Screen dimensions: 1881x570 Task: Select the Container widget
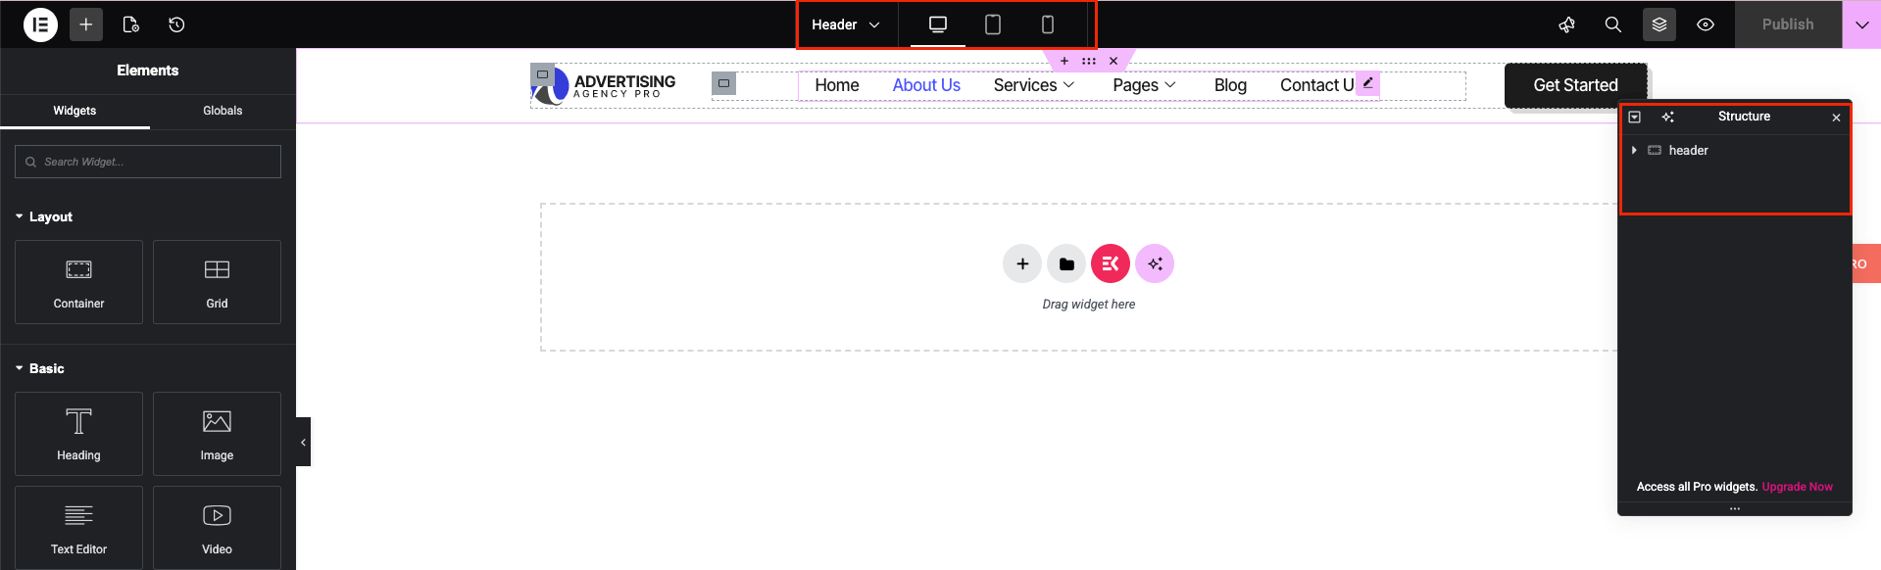click(x=78, y=282)
